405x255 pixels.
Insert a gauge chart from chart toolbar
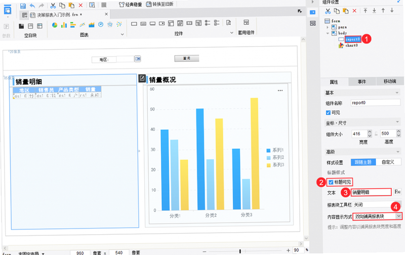101,24
